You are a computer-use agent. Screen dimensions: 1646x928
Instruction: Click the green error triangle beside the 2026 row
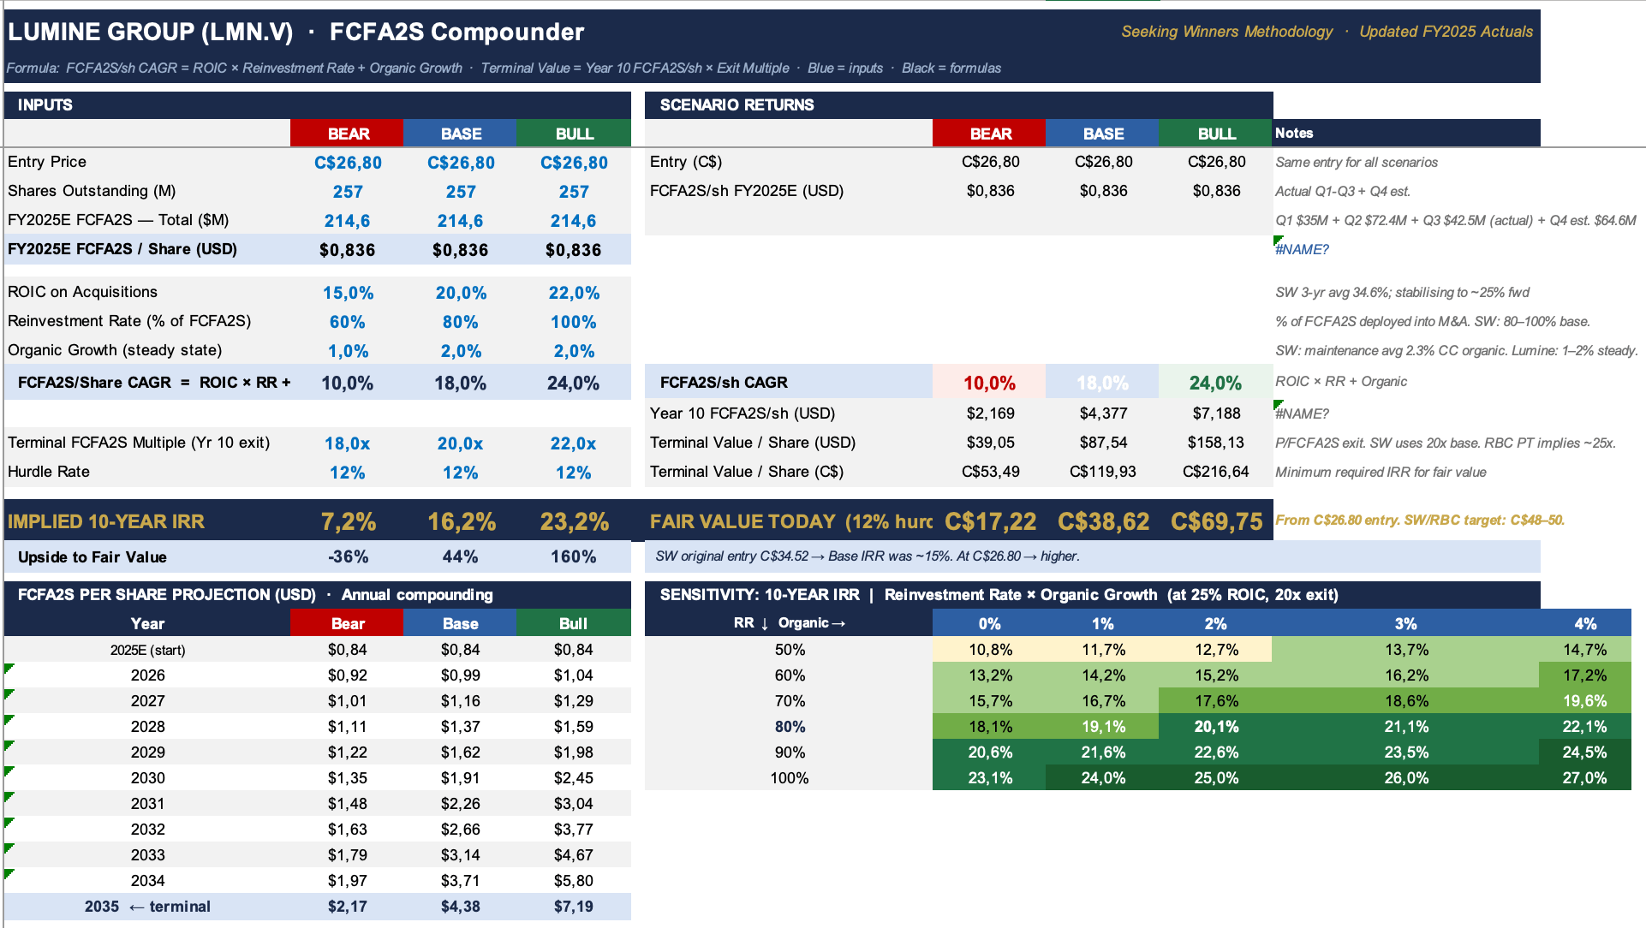coord(9,668)
